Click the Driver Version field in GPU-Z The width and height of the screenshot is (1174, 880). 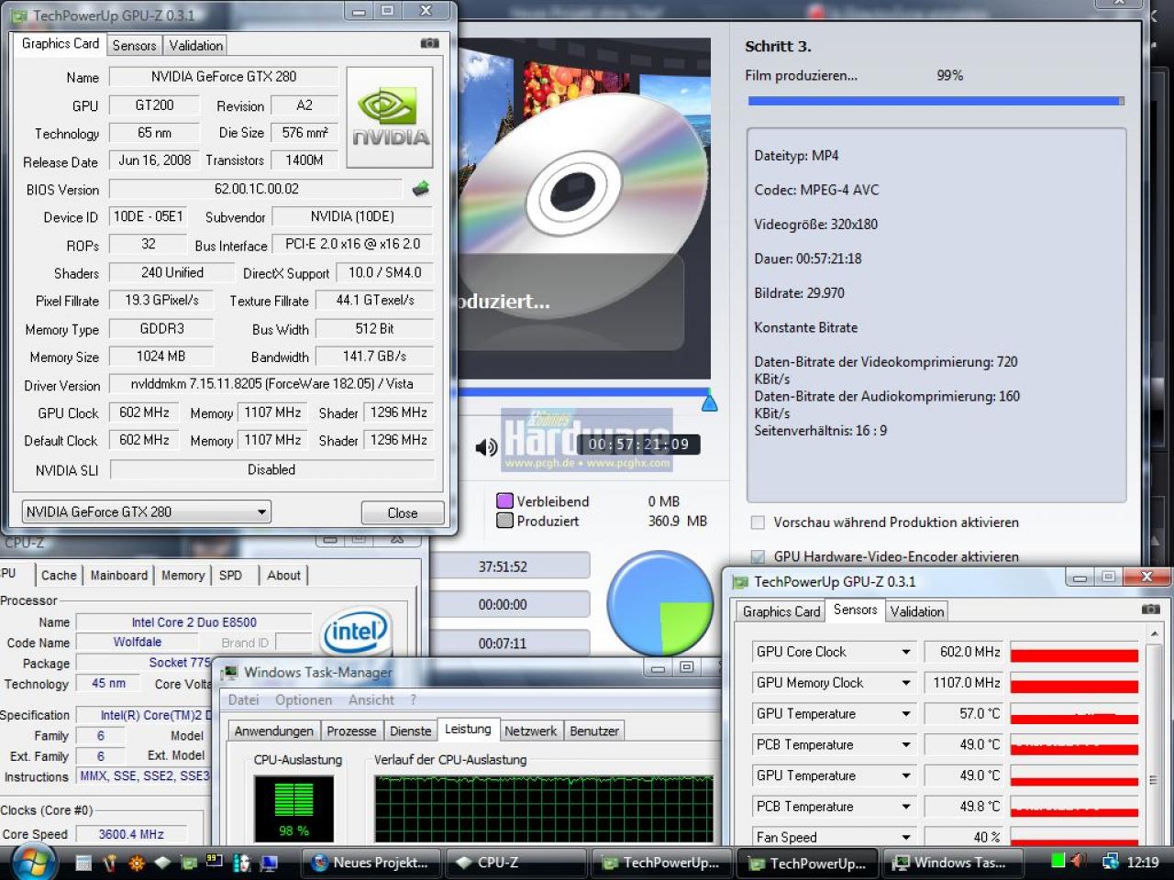[x=271, y=384]
